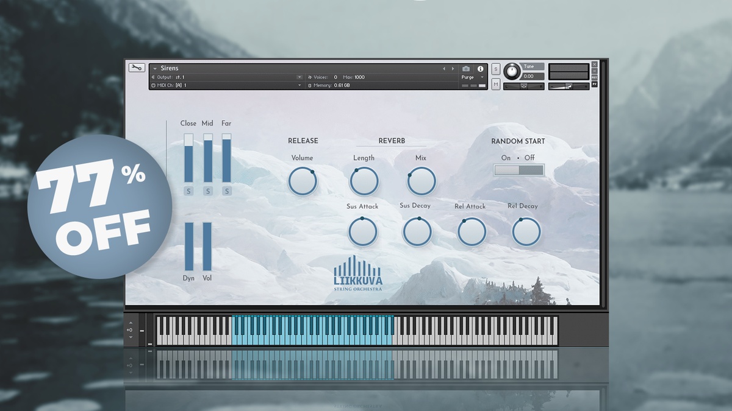Shift keyboard octave down with the down arrow
The width and height of the screenshot is (732, 411).
tap(129, 337)
